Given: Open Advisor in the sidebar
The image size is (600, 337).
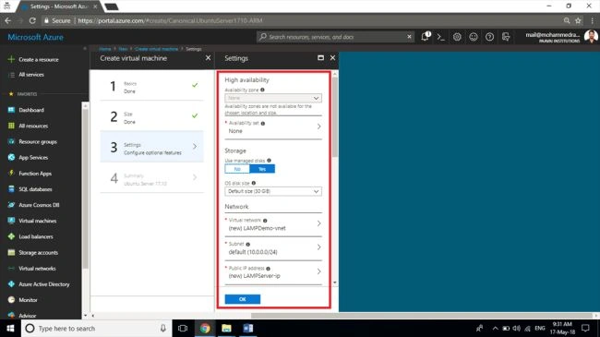Looking at the screenshot, I should (x=28, y=316).
